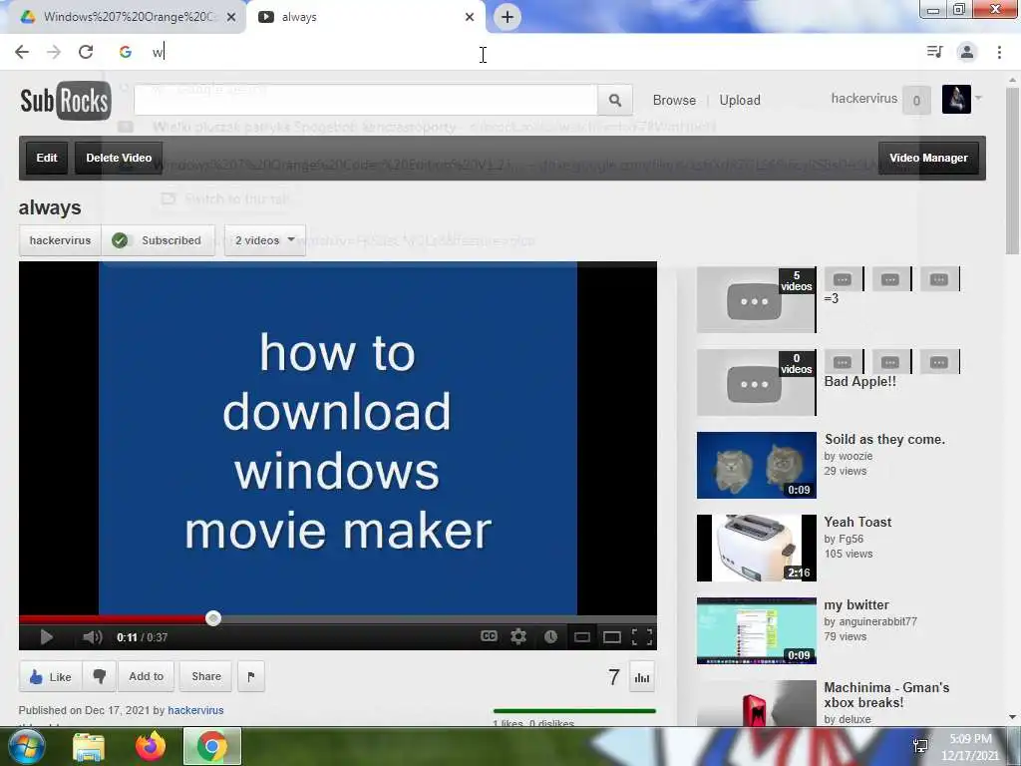This screenshot has width=1021, height=766.
Task: Open File Explorer from taskbar
Action: click(x=89, y=747)
